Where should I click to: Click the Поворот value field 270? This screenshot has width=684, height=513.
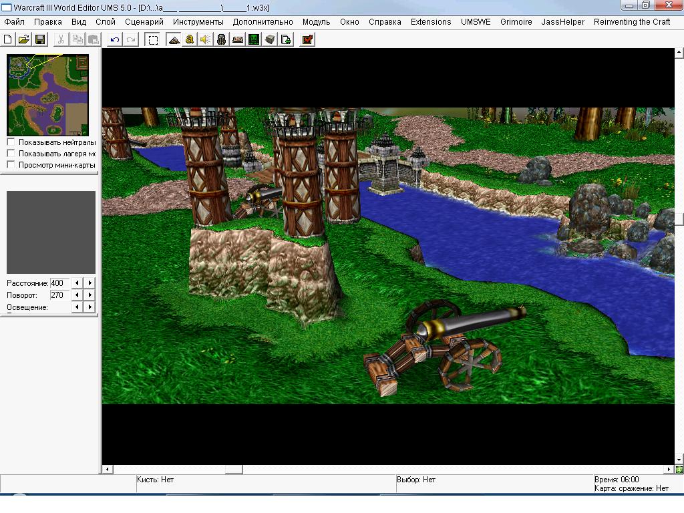(59, 295)
